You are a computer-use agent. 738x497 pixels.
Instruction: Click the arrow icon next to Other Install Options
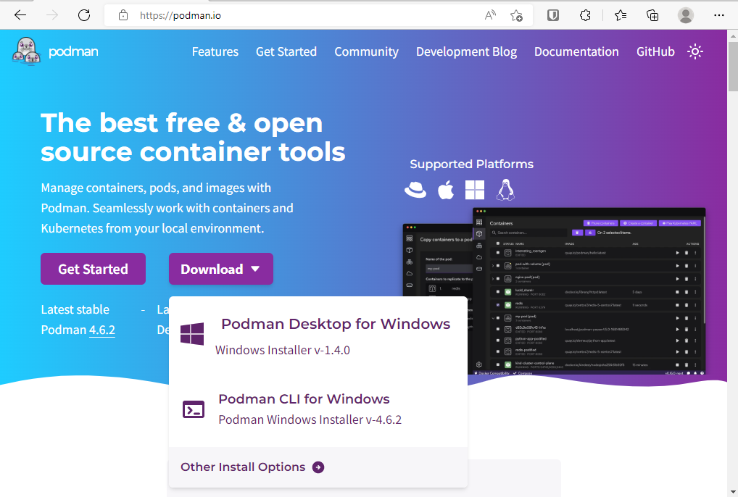318,467
